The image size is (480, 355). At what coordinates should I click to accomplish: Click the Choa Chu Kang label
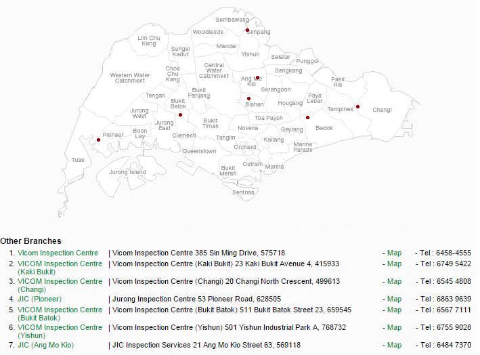click(173, 74)
